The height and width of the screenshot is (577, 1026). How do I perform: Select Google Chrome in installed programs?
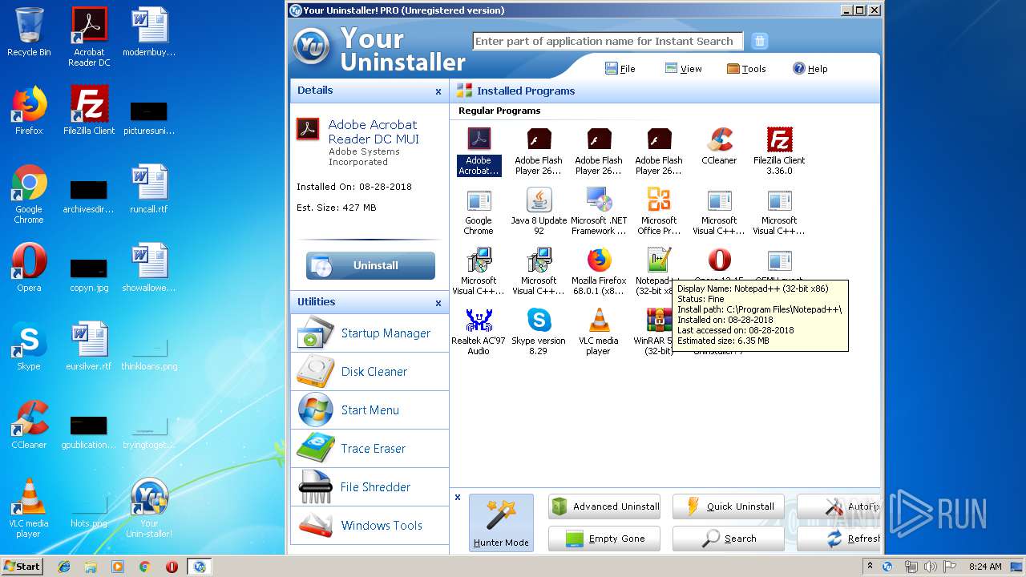pos(479,211)
